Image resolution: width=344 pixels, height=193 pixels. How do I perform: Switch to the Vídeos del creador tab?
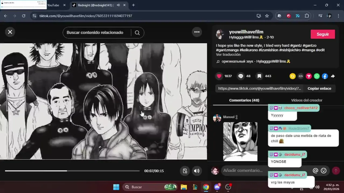pyautogui.click(x=307, y=100)
